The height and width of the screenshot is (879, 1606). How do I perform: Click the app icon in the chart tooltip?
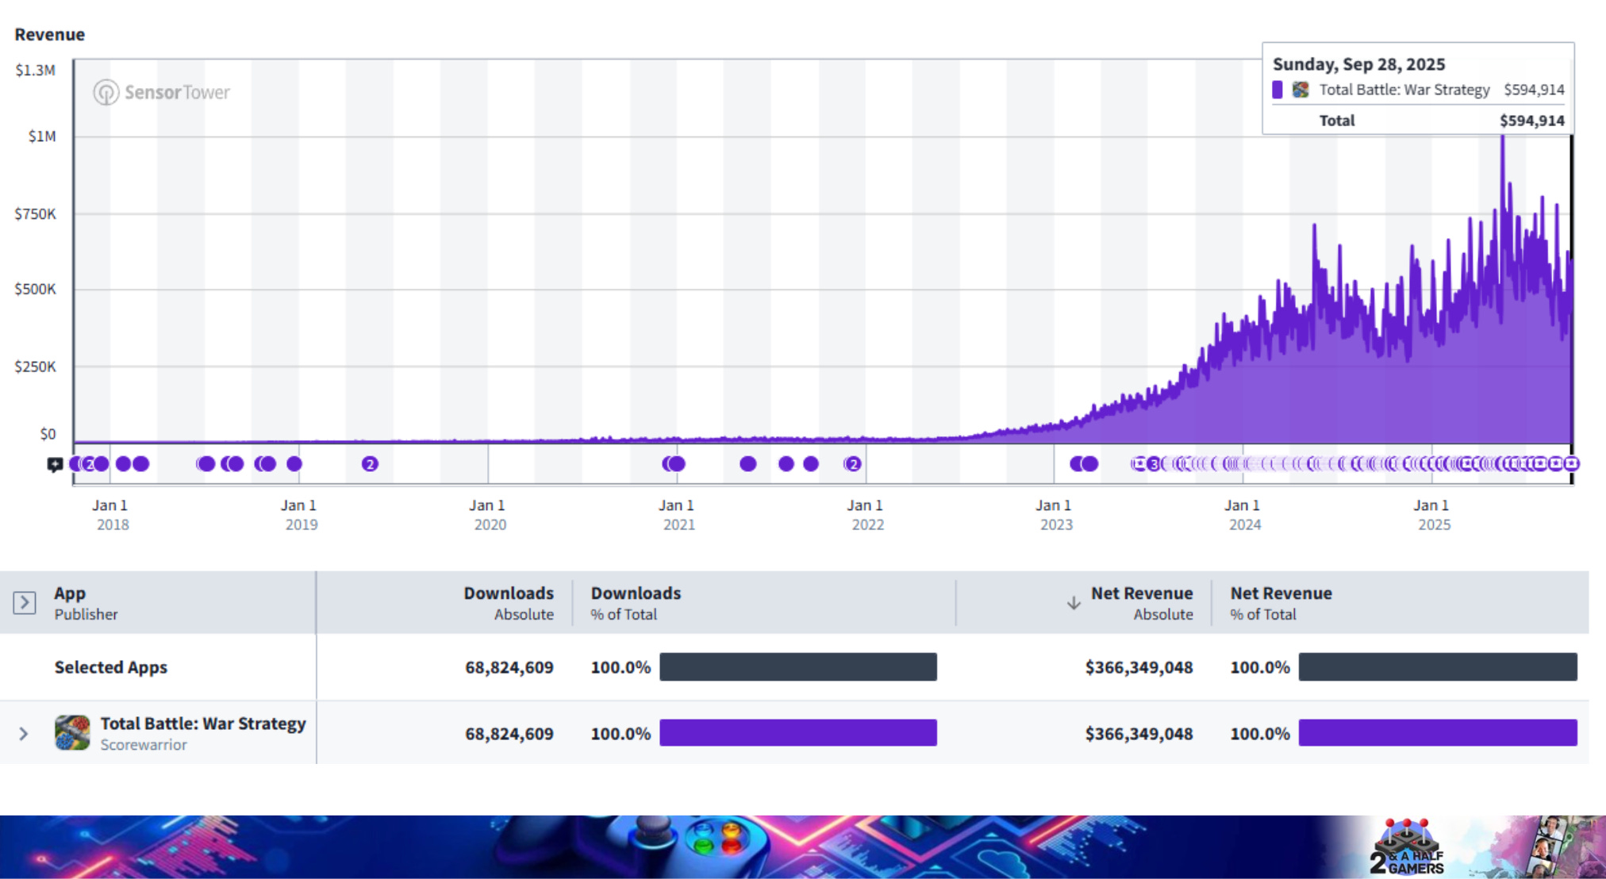coord(1301,90)
